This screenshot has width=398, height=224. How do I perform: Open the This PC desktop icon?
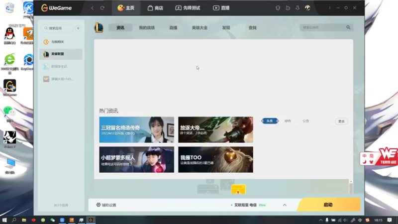point(9,166)
